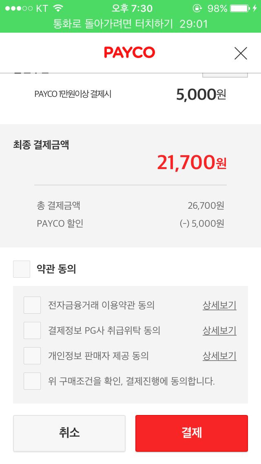This screenshot has height=464, width=261.
Task: Tap the red 21,700원 final amount
Action: (191, 163)
